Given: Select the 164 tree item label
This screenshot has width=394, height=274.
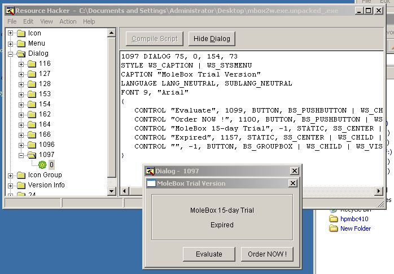Looking at the screenshot, I should [45, 124].
